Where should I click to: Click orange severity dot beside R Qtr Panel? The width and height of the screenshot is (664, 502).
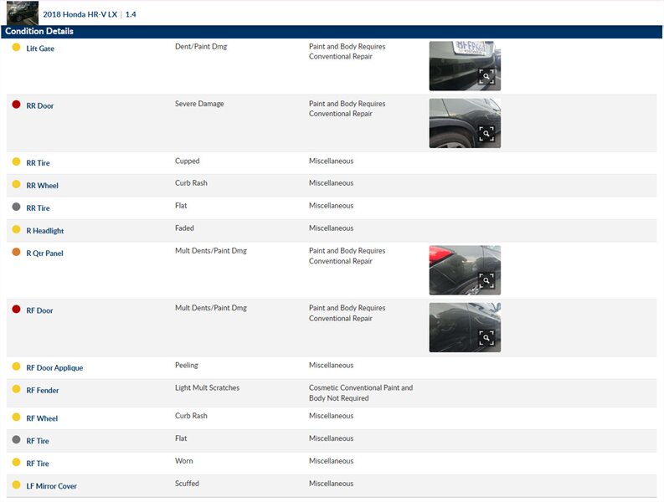(x=16, y=252)
